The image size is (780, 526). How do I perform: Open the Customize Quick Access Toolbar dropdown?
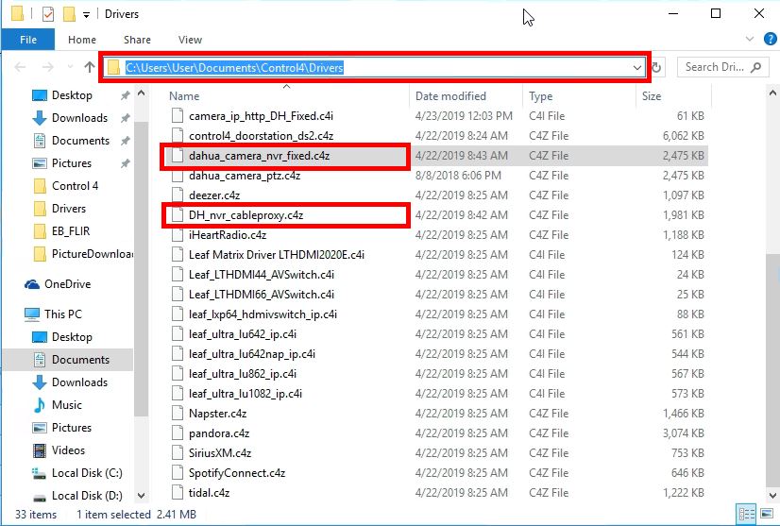86,15
